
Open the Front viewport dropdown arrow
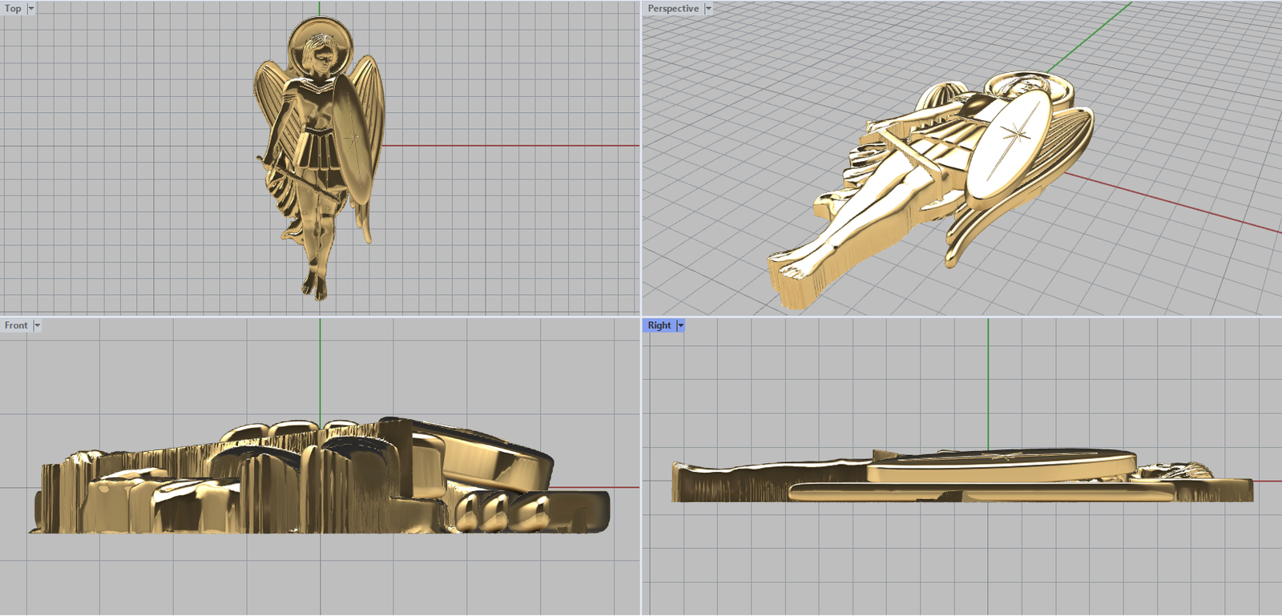37,326
